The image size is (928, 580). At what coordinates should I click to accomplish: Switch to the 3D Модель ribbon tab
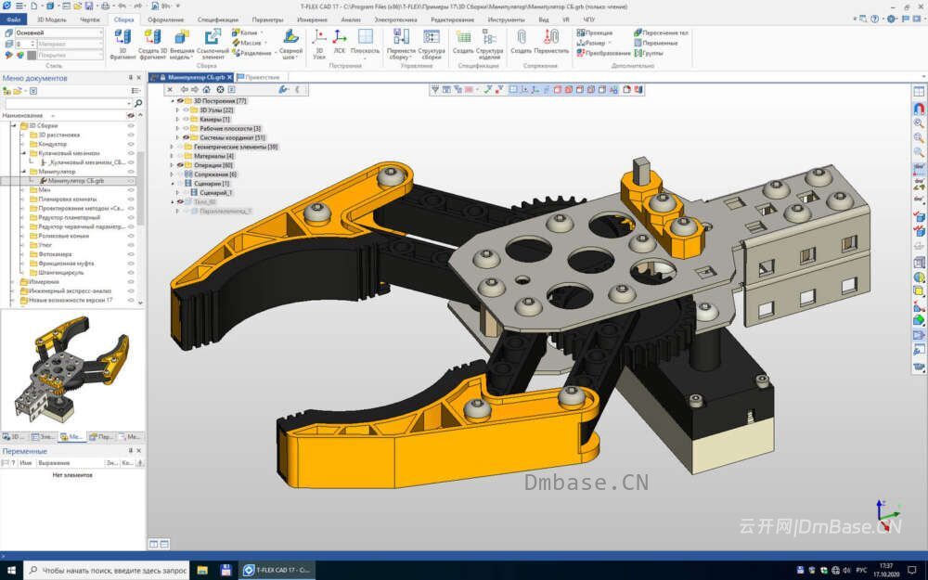pos(51,19)
